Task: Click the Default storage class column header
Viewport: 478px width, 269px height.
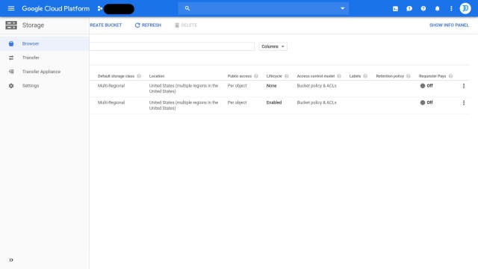Action: tap(117, 76)
